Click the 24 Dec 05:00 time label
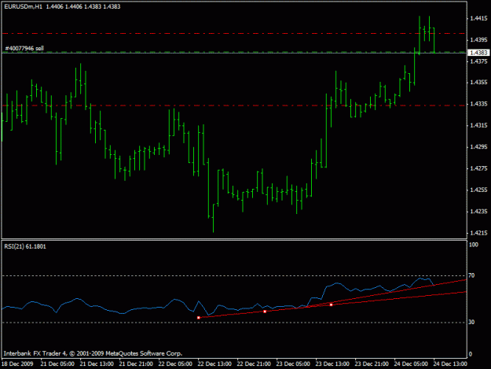Viewport: 491px width, 369px height. click(x=411, y=364)
